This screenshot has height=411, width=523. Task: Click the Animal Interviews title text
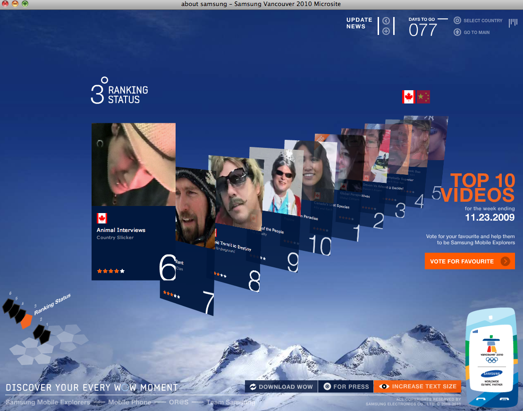pyautogui.click(x=121, y=230)
